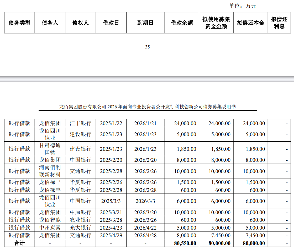Click the 单位：万元 unit label

coord(242,6)
